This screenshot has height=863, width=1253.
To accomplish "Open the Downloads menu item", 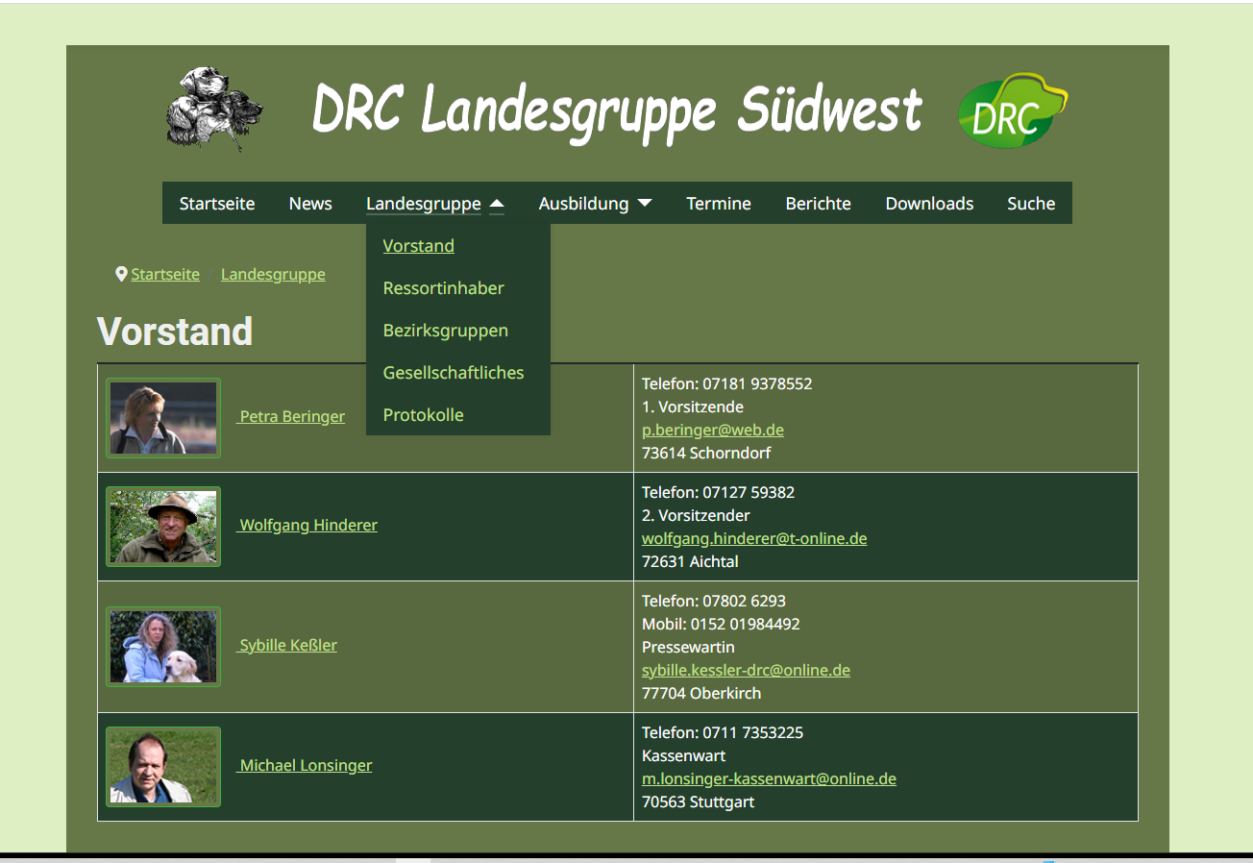I will click(x=929, y=204).
